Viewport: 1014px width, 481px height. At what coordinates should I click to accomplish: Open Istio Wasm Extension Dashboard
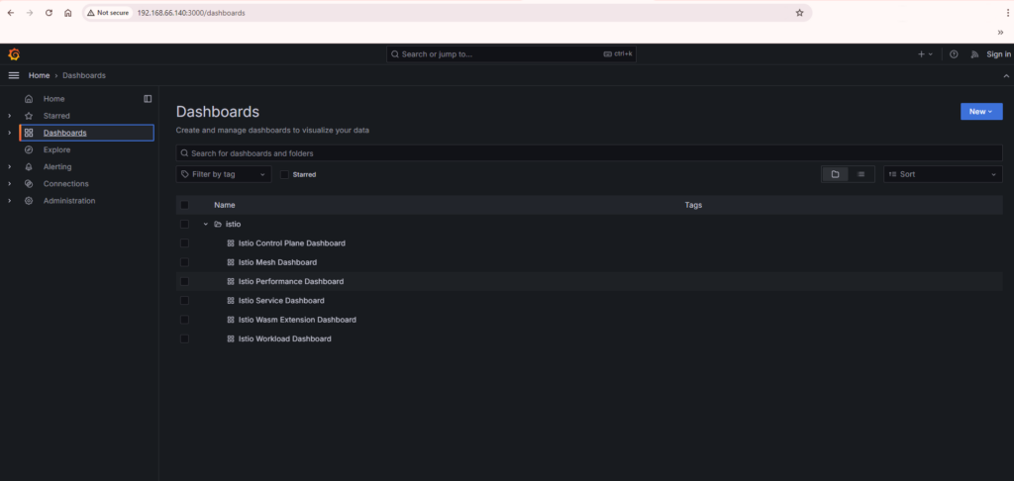(297, 320)
